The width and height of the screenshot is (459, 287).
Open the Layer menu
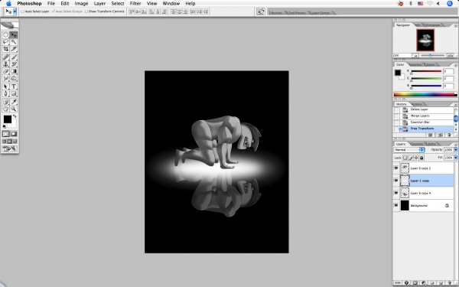pos(99,4)
